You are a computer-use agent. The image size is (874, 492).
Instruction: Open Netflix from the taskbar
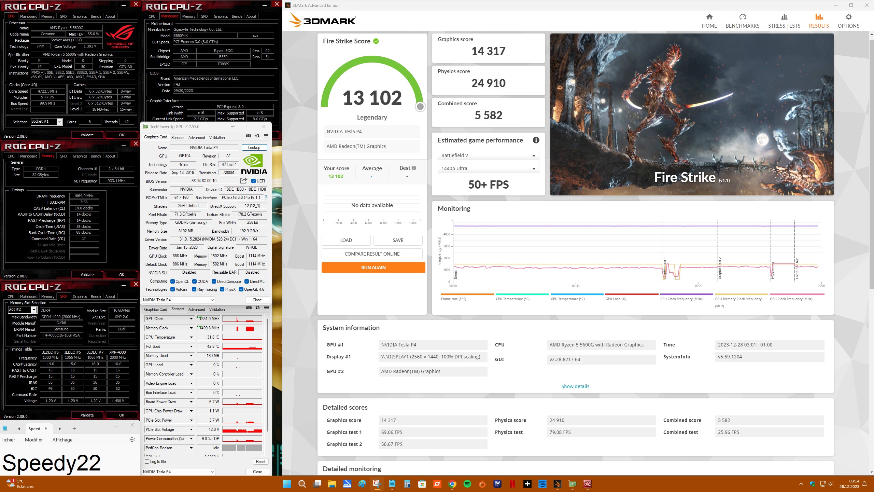pyautogui.click(x=512, y=484)
